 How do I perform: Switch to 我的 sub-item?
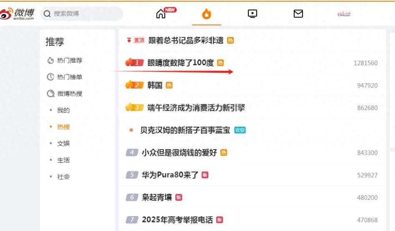[63, 110]
